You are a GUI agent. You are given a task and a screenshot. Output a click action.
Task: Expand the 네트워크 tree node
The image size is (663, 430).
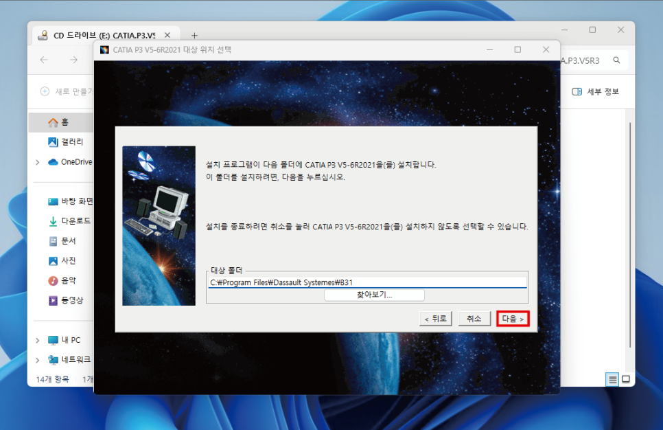(x=38, y=360)
